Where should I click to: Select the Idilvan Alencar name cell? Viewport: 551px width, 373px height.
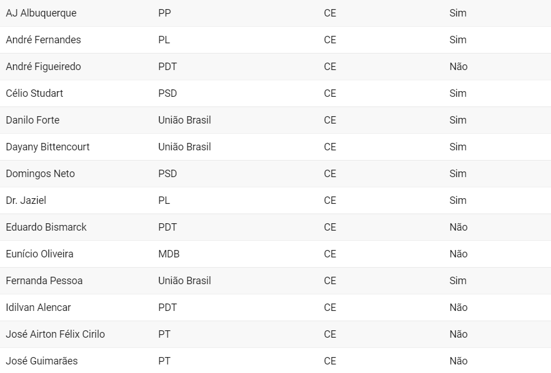point(38,308)
